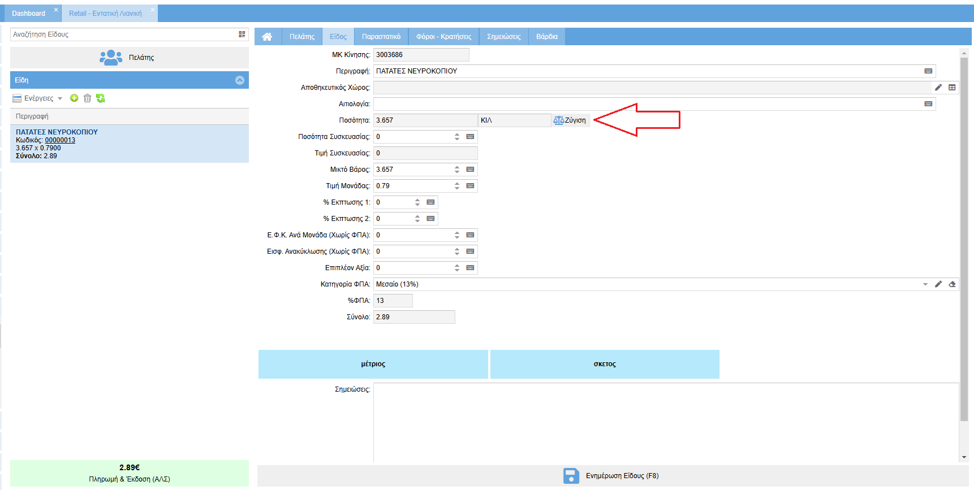Image resolution: width=974 pixels, height=490 pixels.
Task: Open the home icon tab
Action: [x=267, y=37]
